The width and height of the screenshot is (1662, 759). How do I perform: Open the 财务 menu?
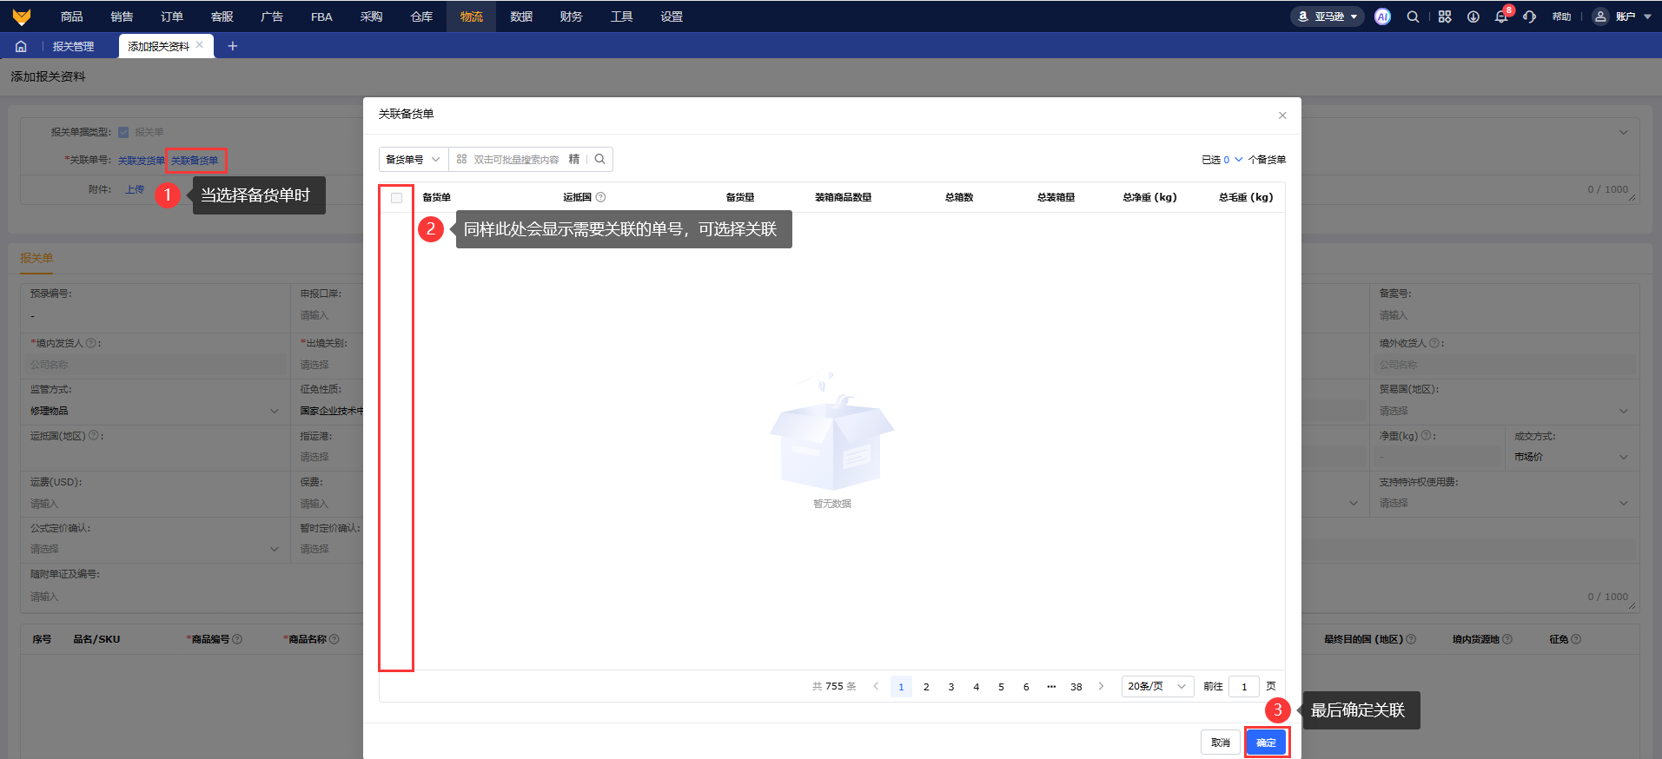572,16
